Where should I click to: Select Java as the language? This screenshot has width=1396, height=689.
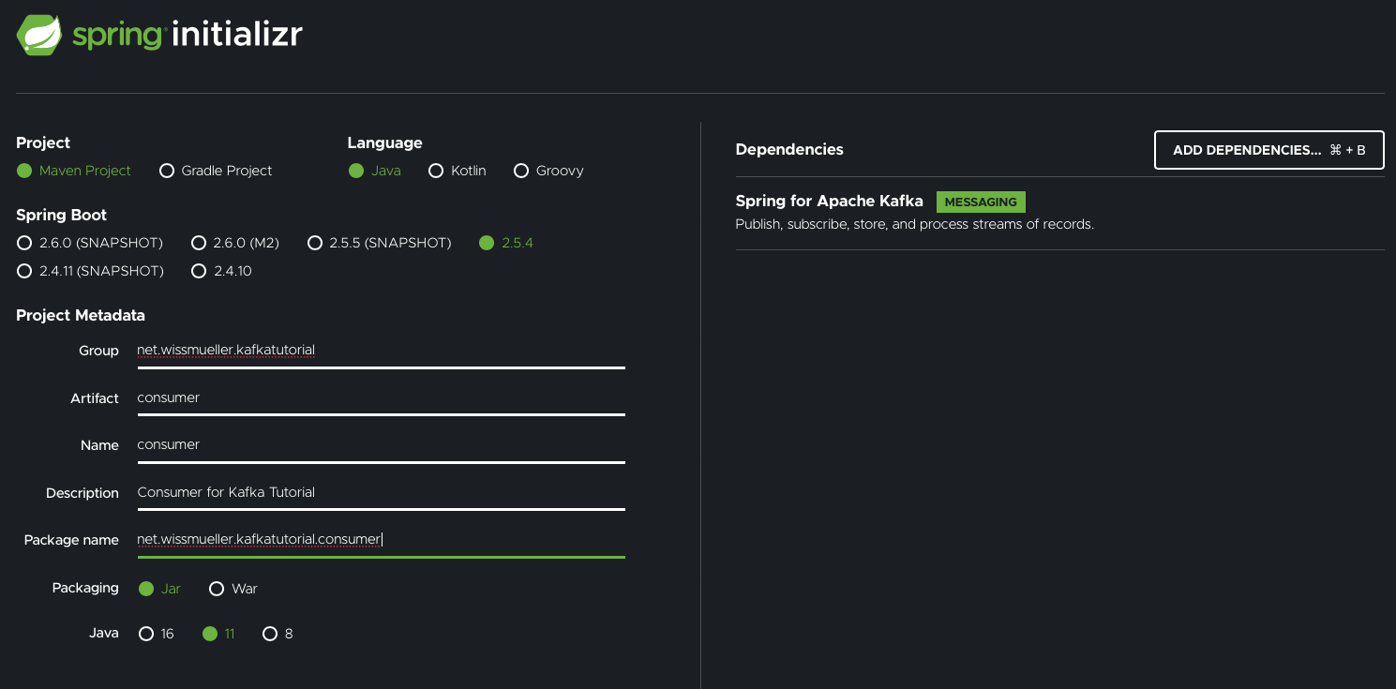tap(356, 171)
